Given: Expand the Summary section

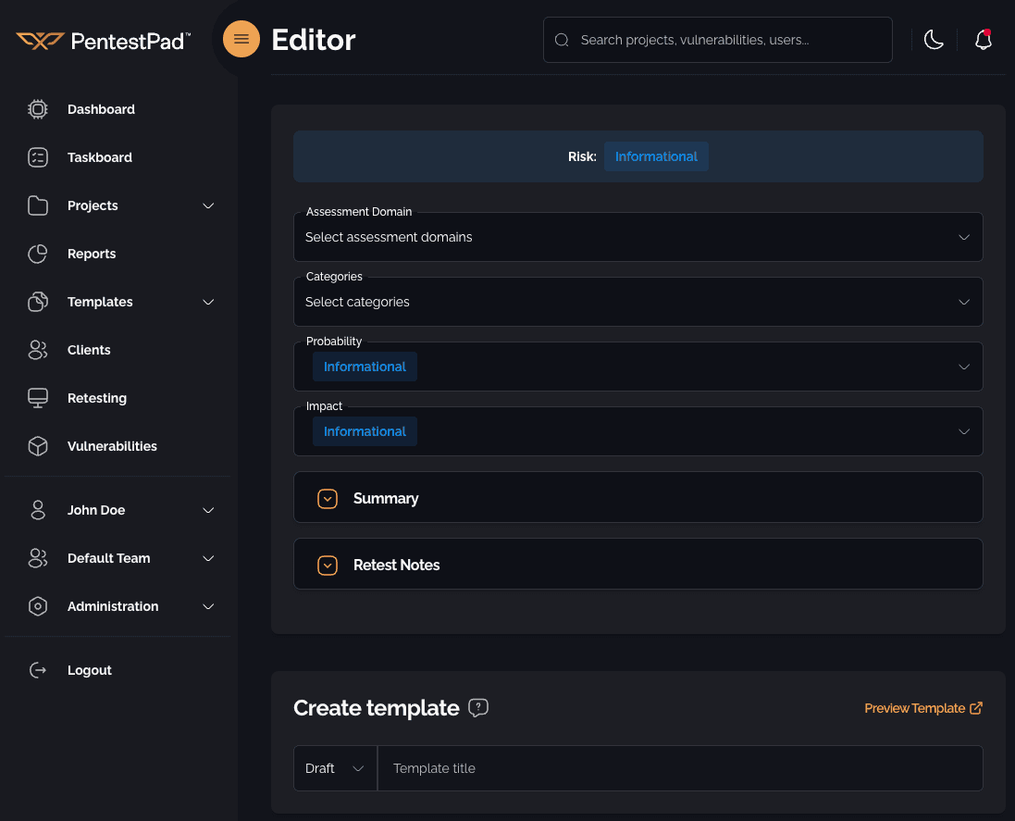Looking at the screenshot, I should tap(328, 497).
